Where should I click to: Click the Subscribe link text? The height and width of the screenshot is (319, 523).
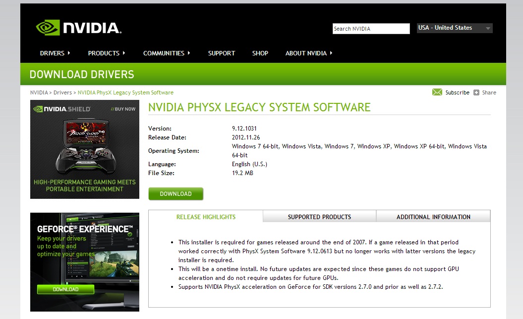pos(457,92)
